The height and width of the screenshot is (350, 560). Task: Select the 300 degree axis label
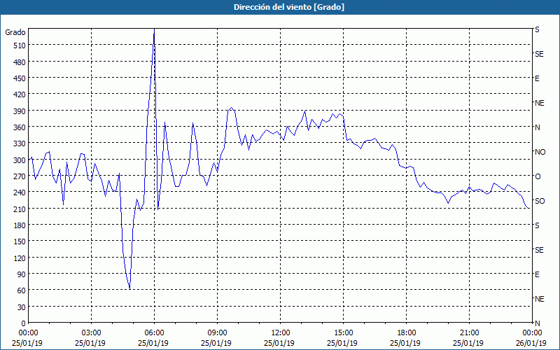click(20, 160)
